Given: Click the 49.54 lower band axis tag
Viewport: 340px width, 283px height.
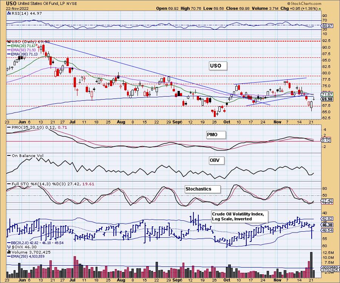Looking at the screenshot, I should tap(327, 231).
